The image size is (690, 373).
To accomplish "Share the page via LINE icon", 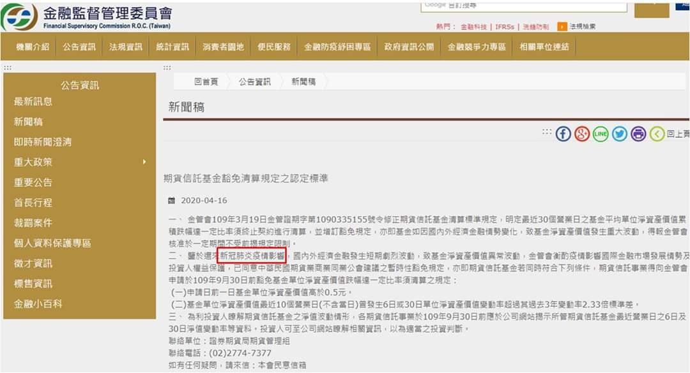I will tap(601, 133).
